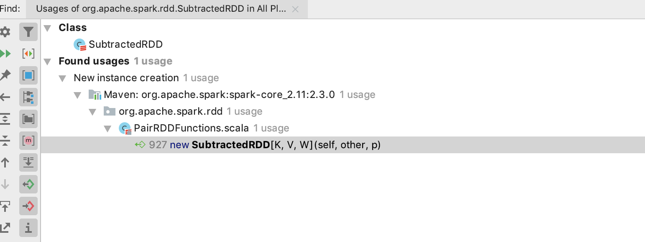The width and height of the screenshot is (645, 242).
Task: Toggle group by method [m] button
Action: pos(28,141)
